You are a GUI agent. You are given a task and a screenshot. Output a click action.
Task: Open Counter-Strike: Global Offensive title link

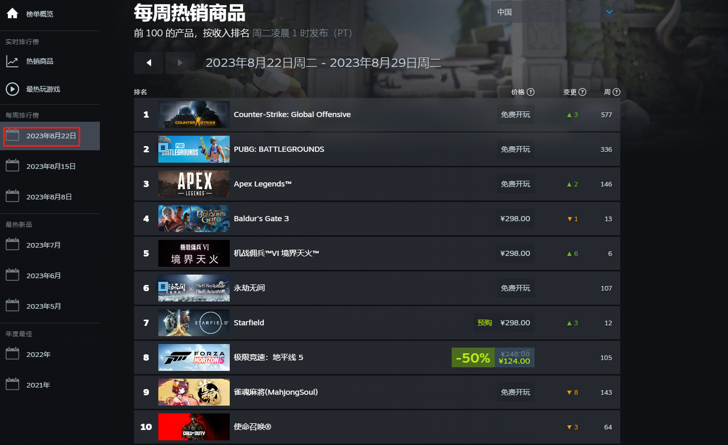292,114
